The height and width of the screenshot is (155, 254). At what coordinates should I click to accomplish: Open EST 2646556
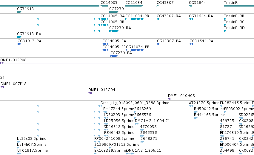tap(149, 133)
